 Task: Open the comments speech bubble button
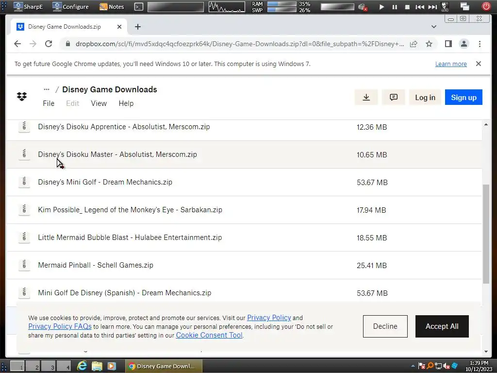point(393,97)
